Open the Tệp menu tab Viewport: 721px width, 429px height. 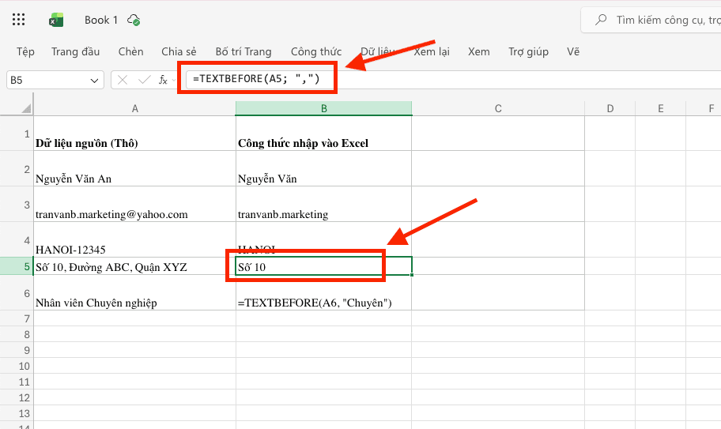point(26,51)
